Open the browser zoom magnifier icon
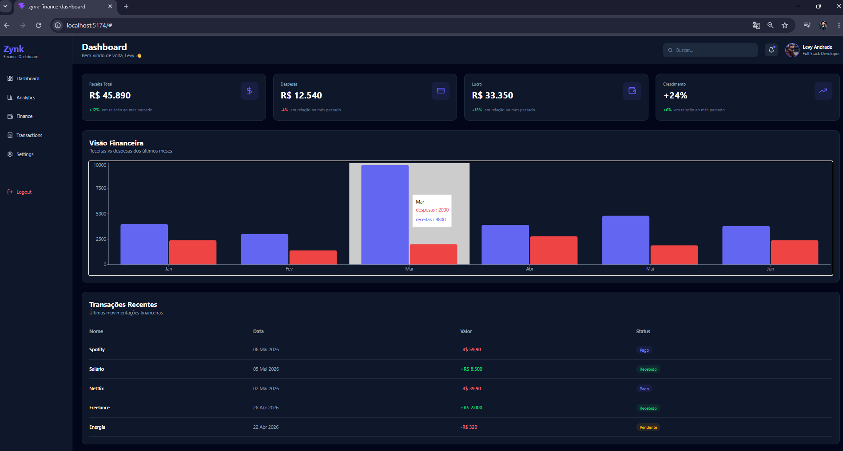The height and width of the screenshot is (451, 843). click(771, 25)
